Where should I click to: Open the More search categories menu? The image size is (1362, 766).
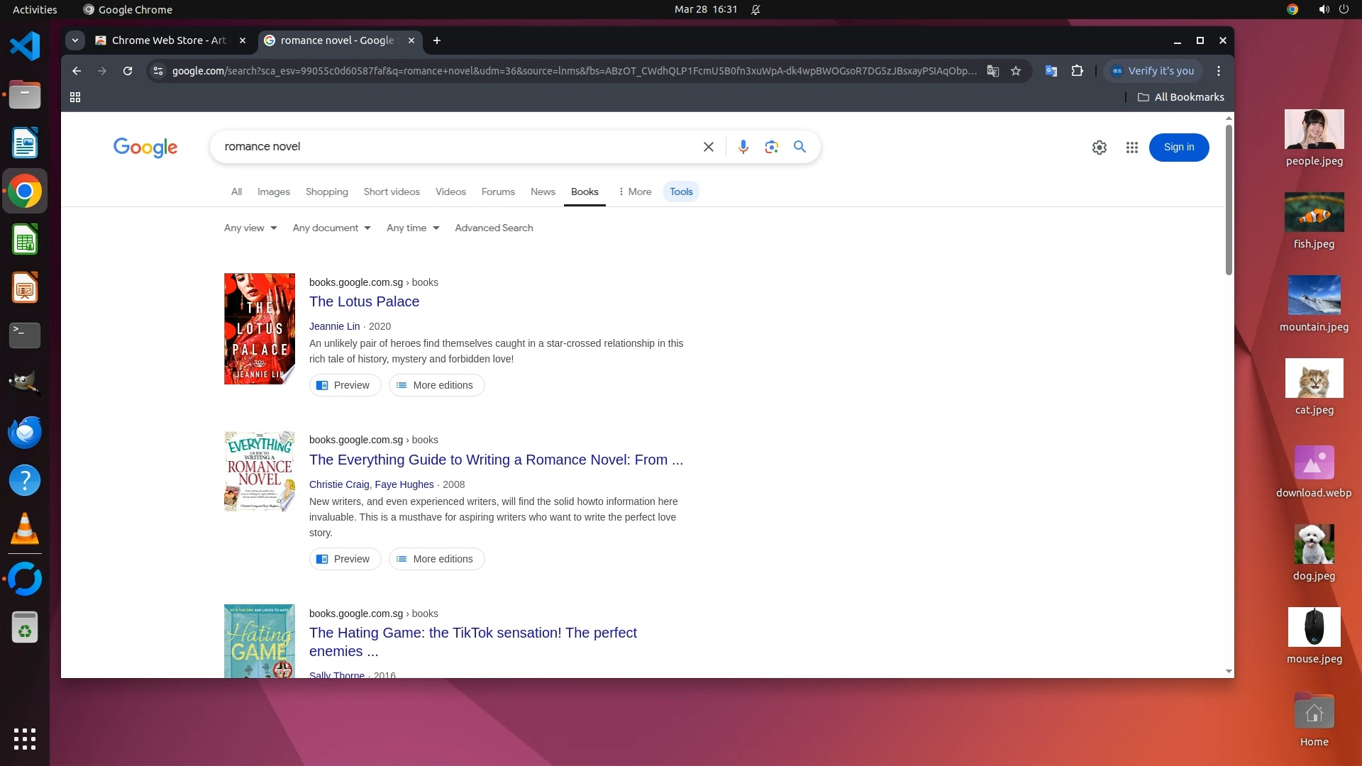point(635,191)
